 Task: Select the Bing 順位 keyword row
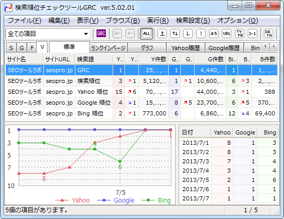coord(141,113)
